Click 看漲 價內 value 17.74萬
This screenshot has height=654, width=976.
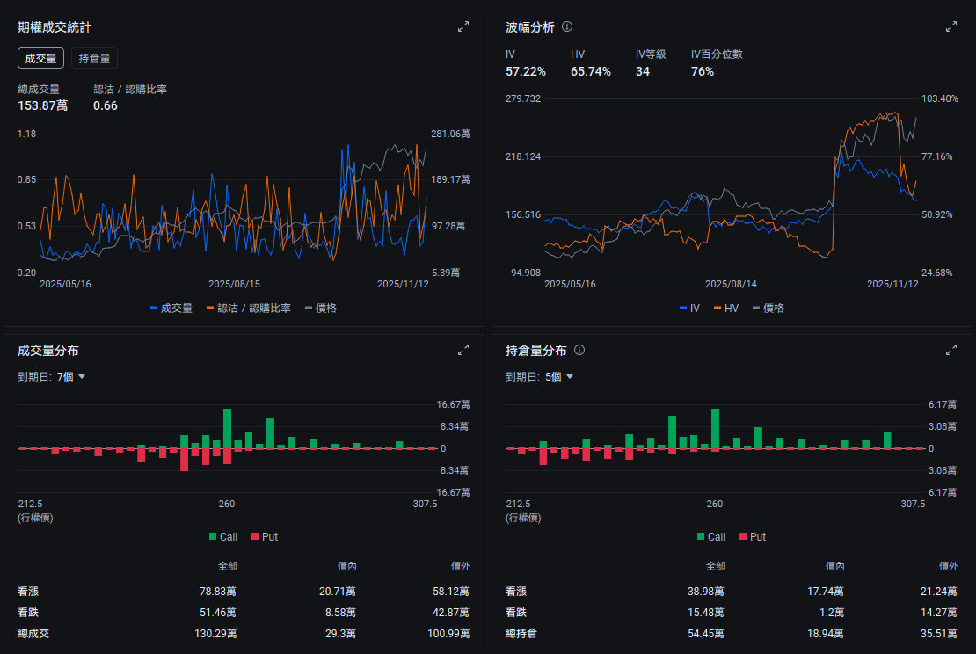coord(826,592)
